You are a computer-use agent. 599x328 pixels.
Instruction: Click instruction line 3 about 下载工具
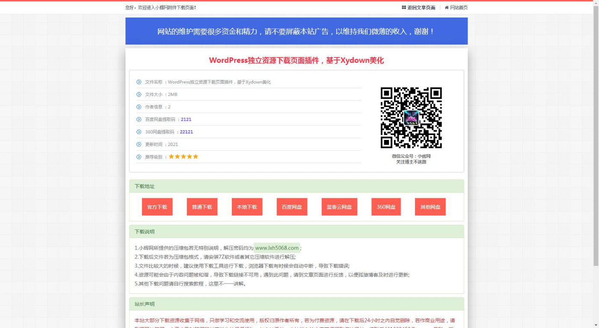coord(242,266)
